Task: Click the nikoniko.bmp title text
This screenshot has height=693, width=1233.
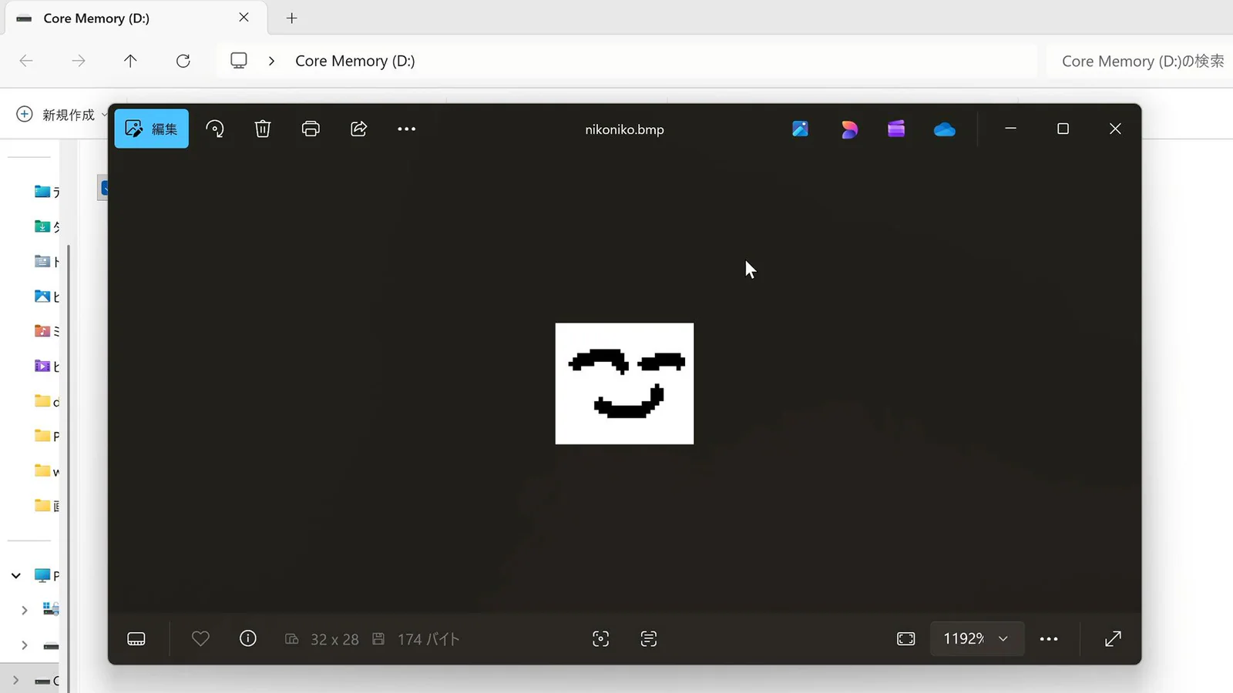Action: coord(624,129)
